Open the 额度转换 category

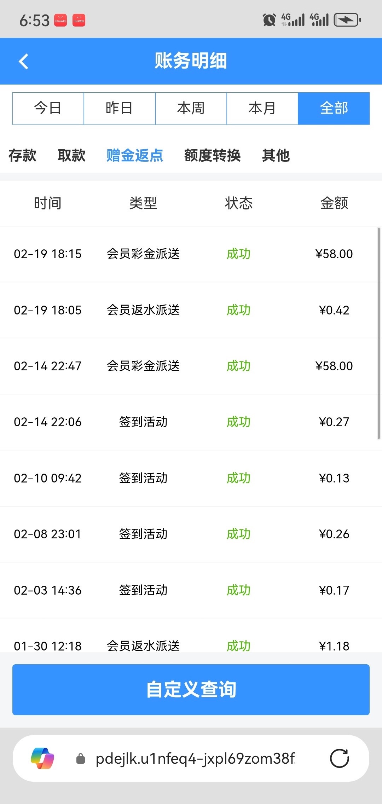[212, 155]
